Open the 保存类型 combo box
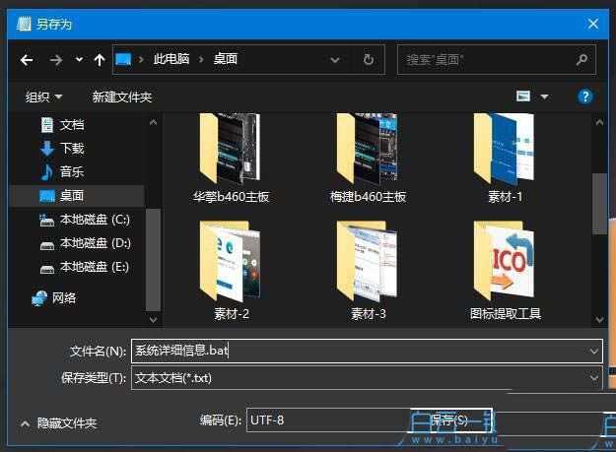 click(x=367, y=378)
